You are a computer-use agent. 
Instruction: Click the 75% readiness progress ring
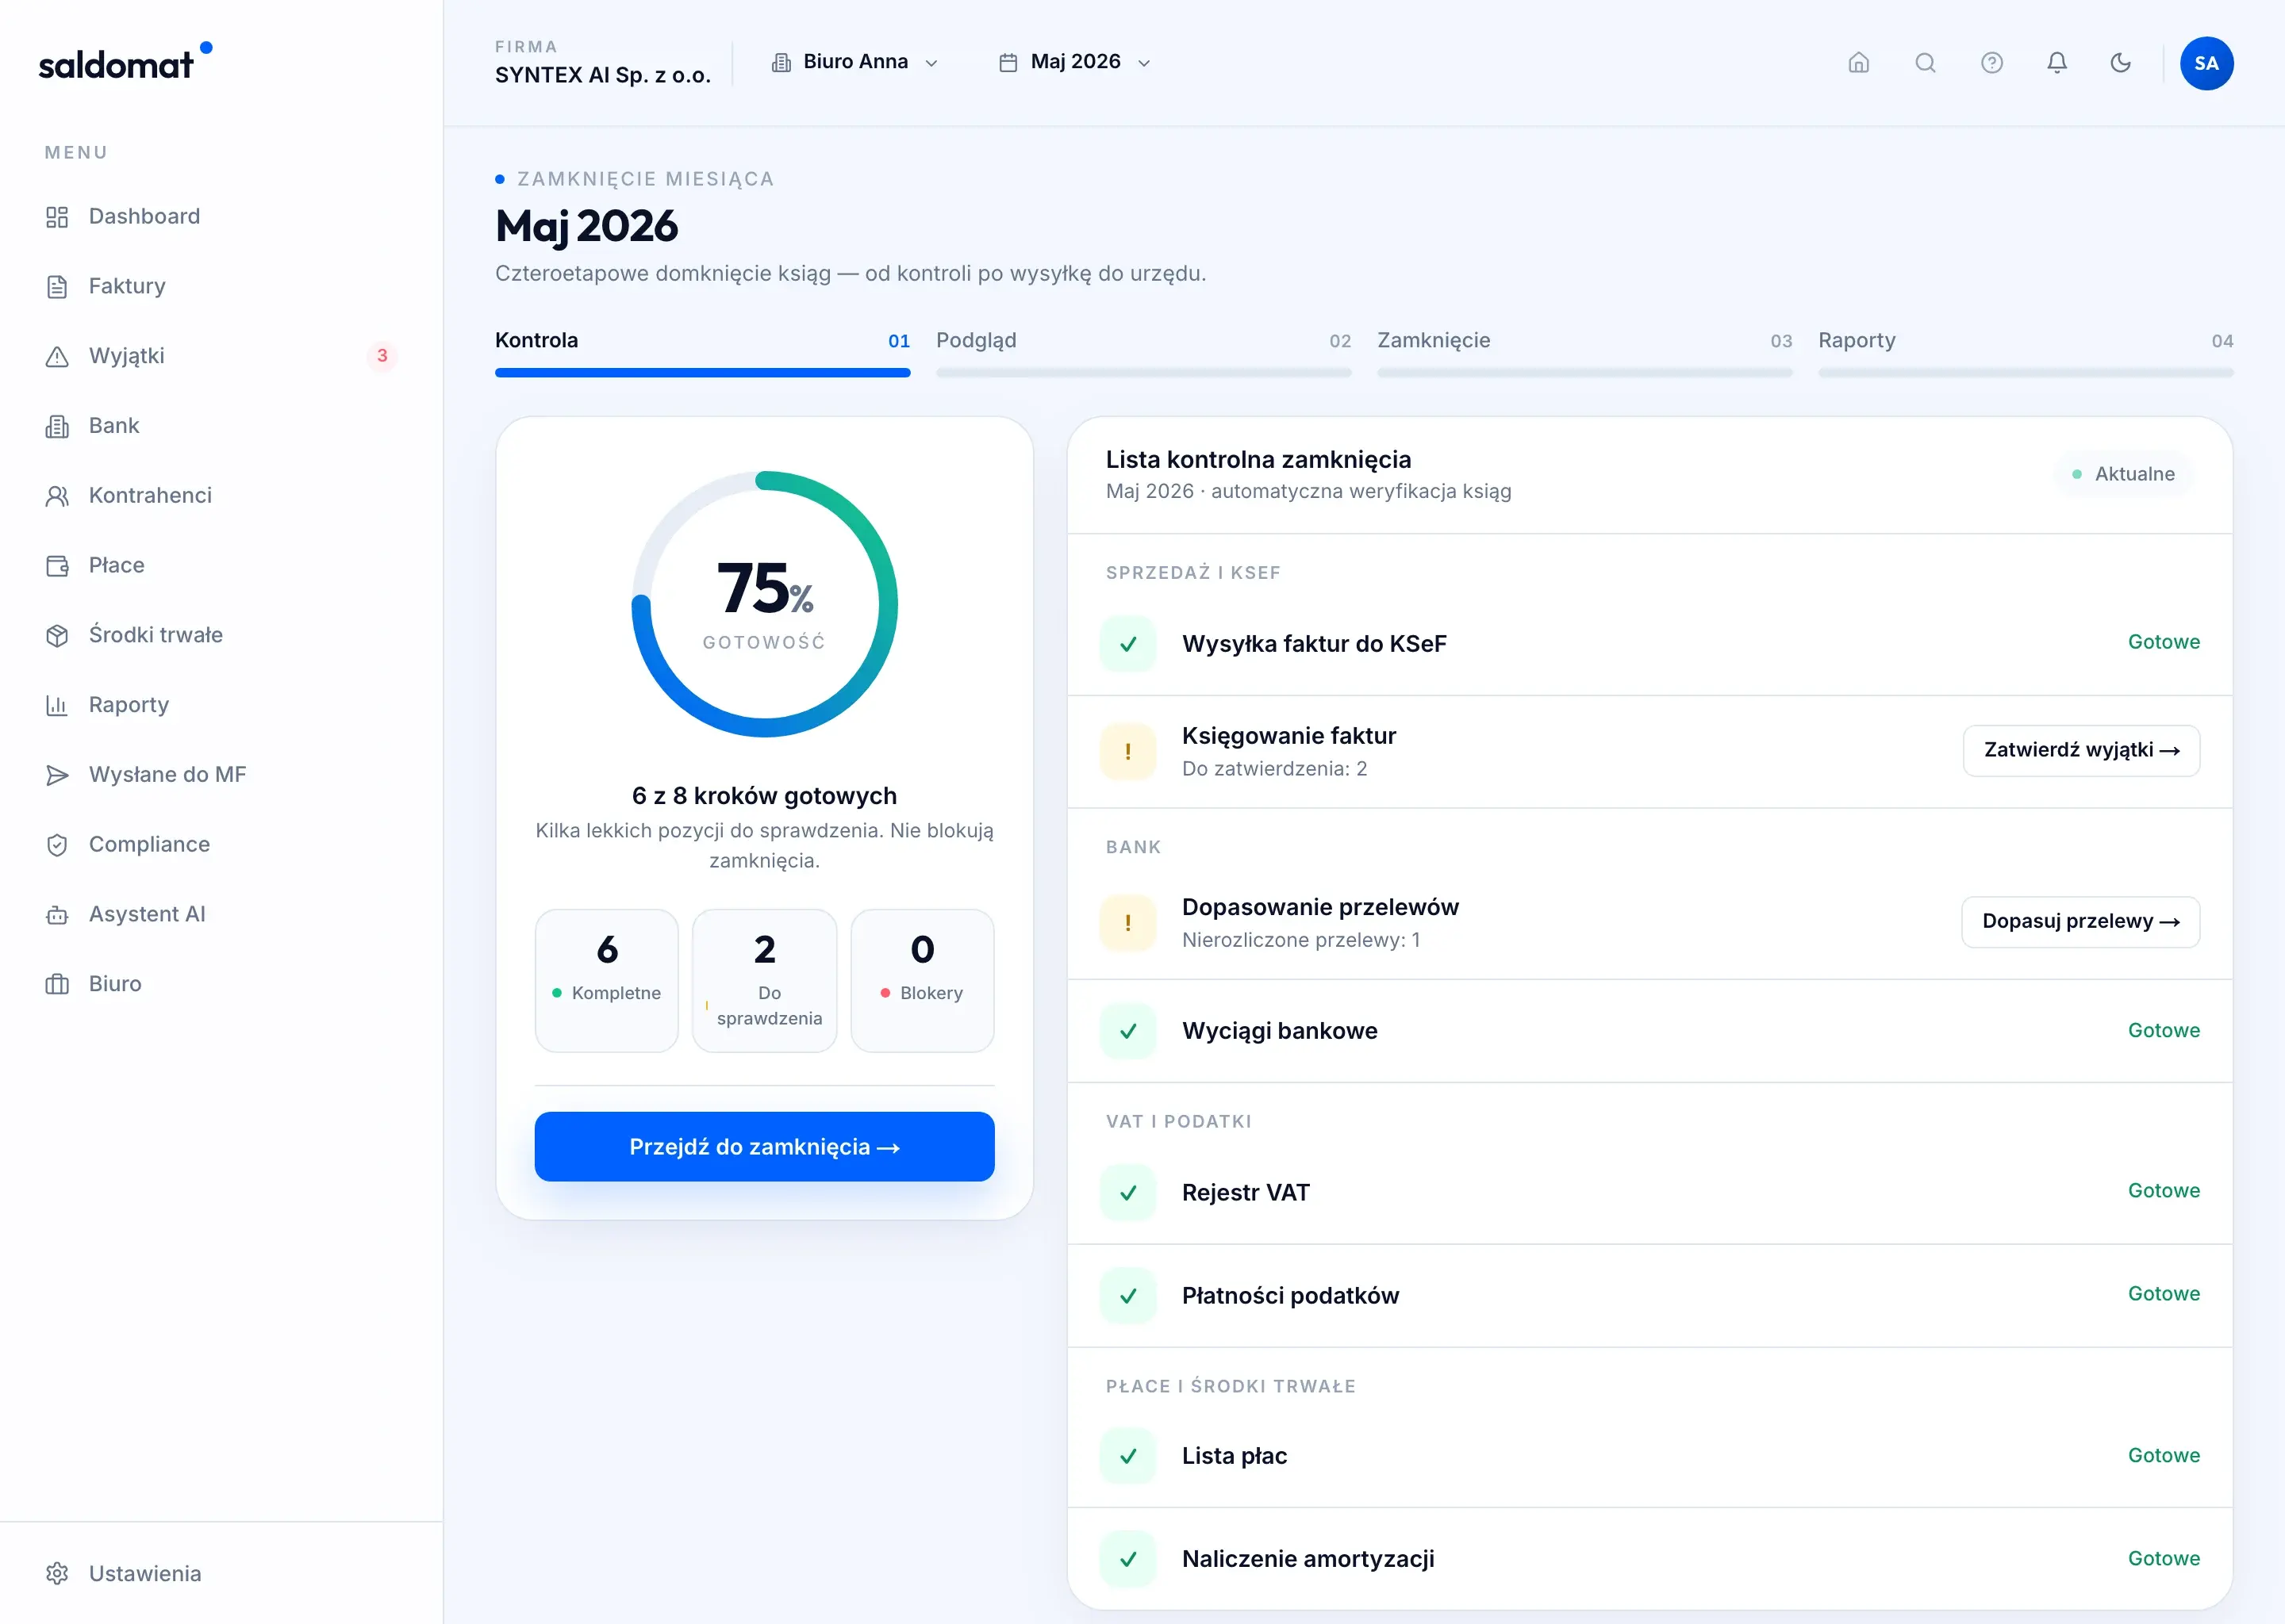(x=764, y=604)
